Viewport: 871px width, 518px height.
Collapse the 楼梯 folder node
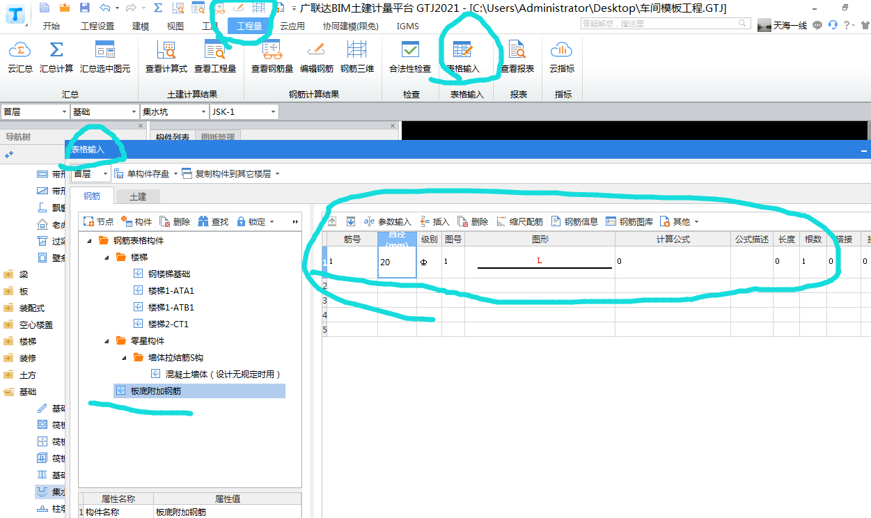[x=106, y=258]
